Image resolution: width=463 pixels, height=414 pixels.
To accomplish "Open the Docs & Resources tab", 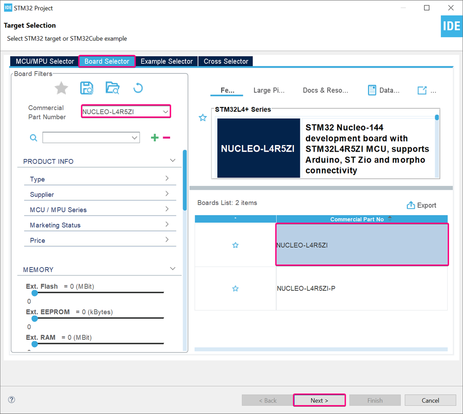I will click(325, 90).
